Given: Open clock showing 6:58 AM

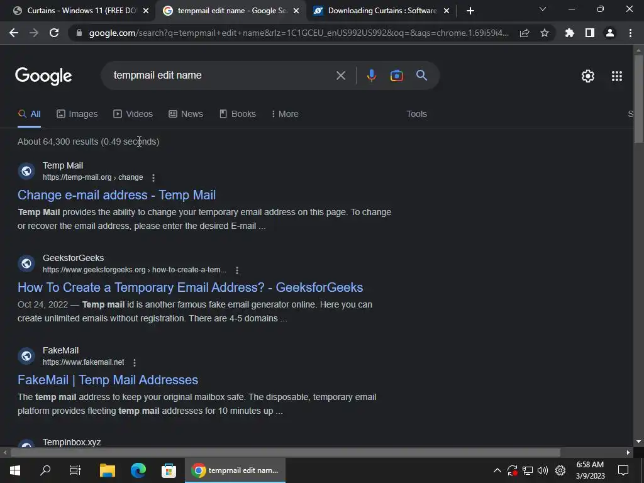Looking at the screenshot, I should point(590,470).
